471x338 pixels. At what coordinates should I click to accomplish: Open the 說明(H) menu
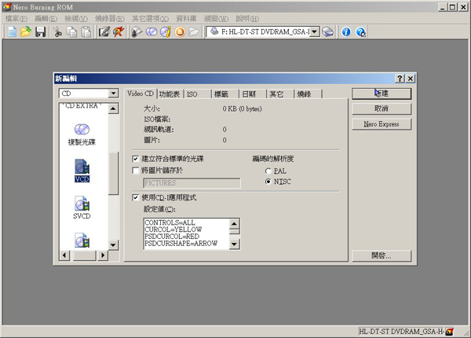pos(247,19)
